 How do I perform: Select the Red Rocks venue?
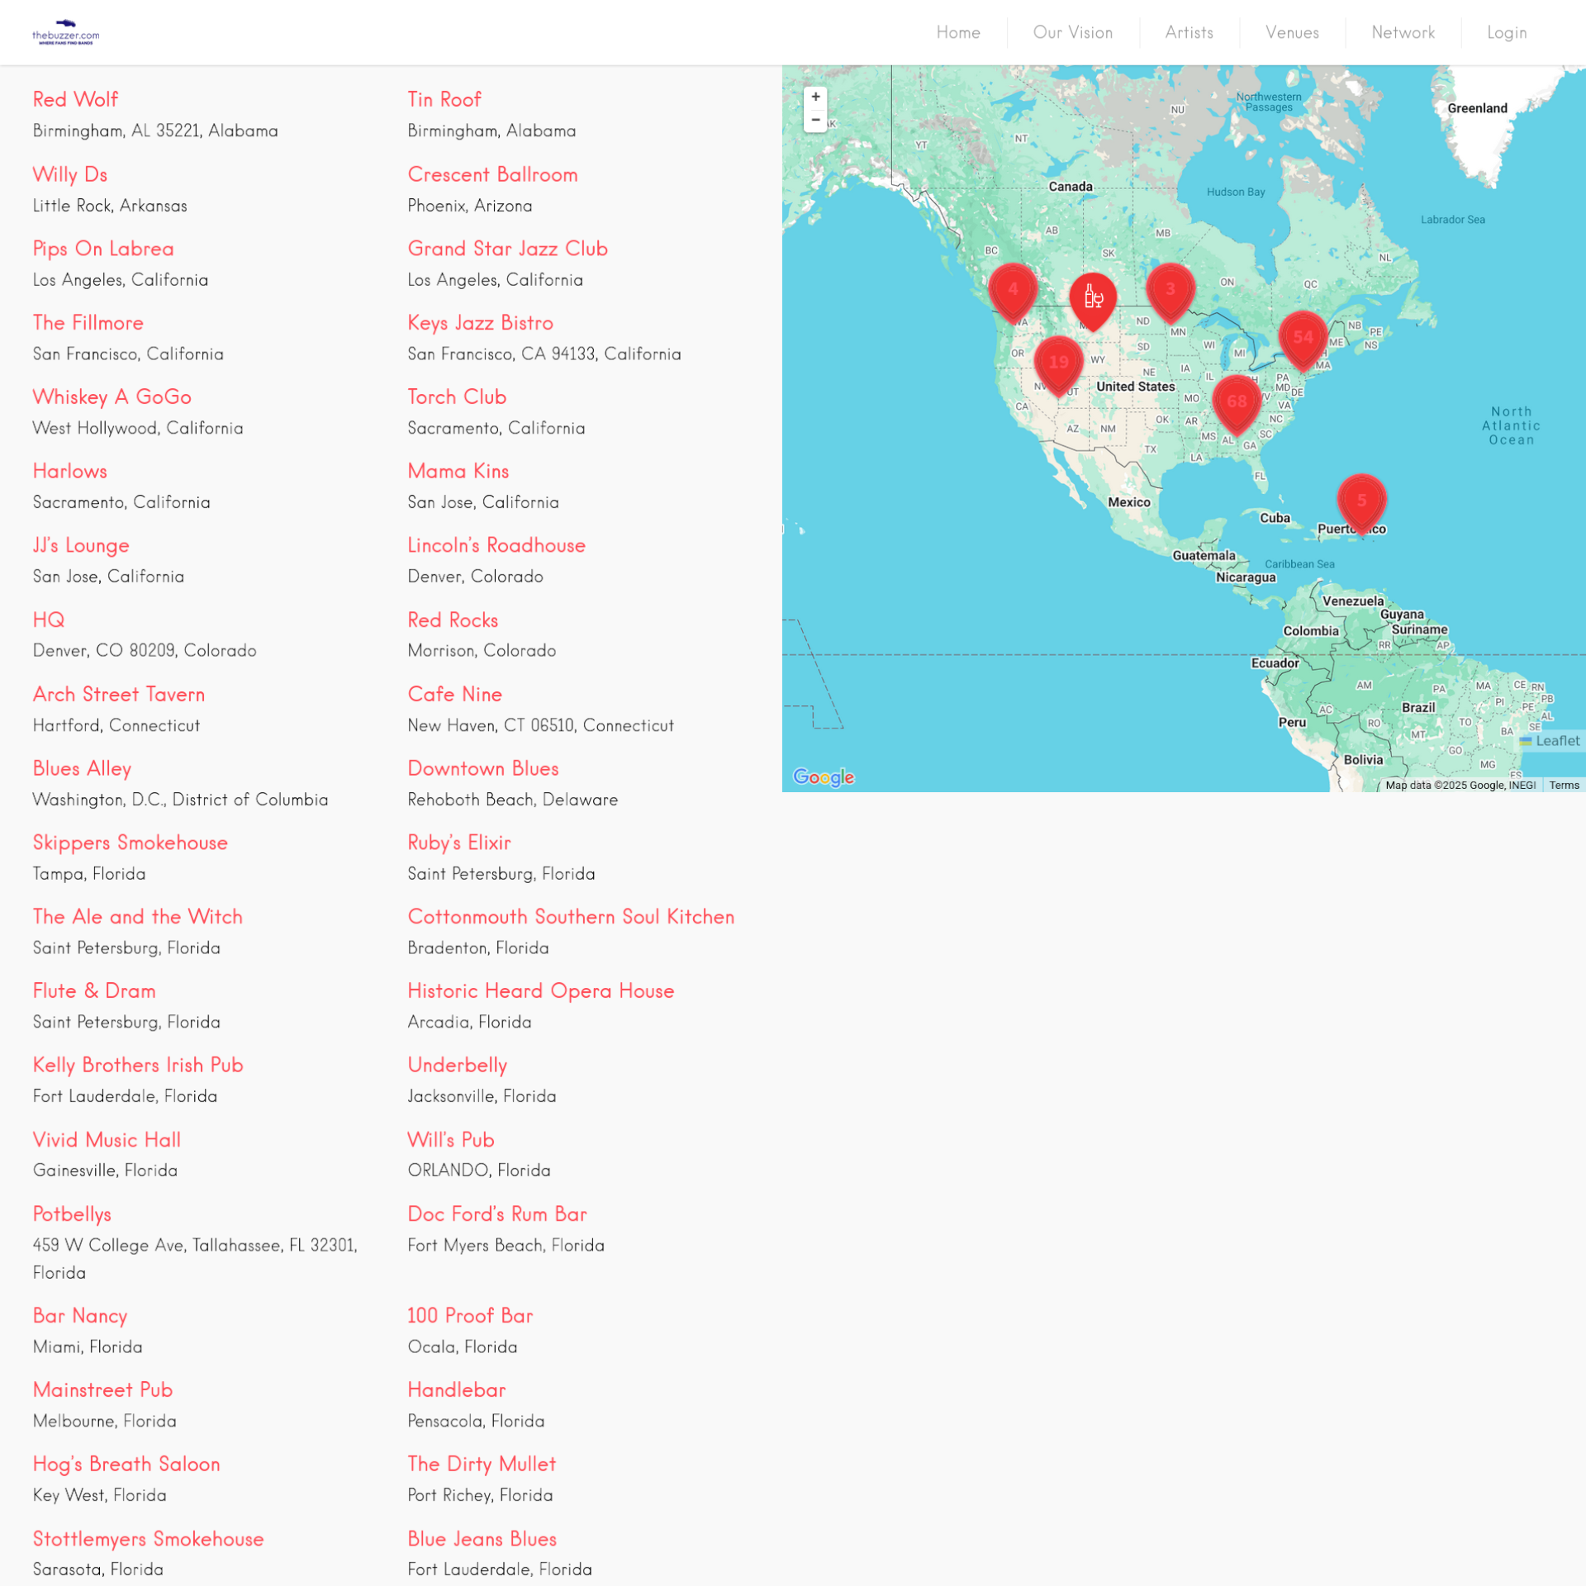click(453, 620)
